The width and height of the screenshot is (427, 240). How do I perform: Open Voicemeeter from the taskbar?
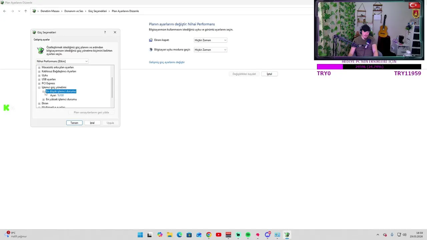click(x=228, y=235)
